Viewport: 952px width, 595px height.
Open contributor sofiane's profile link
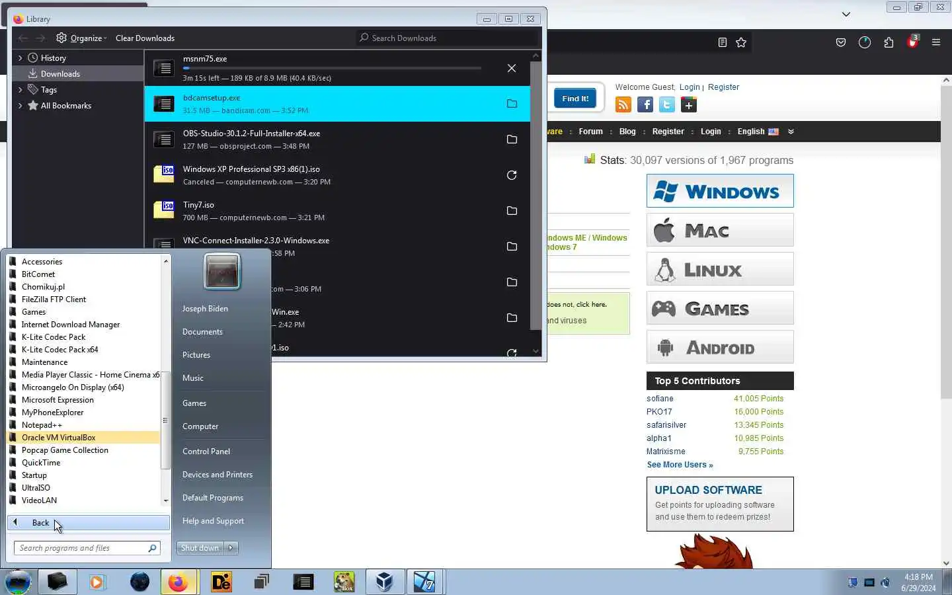tap(660, 399)
